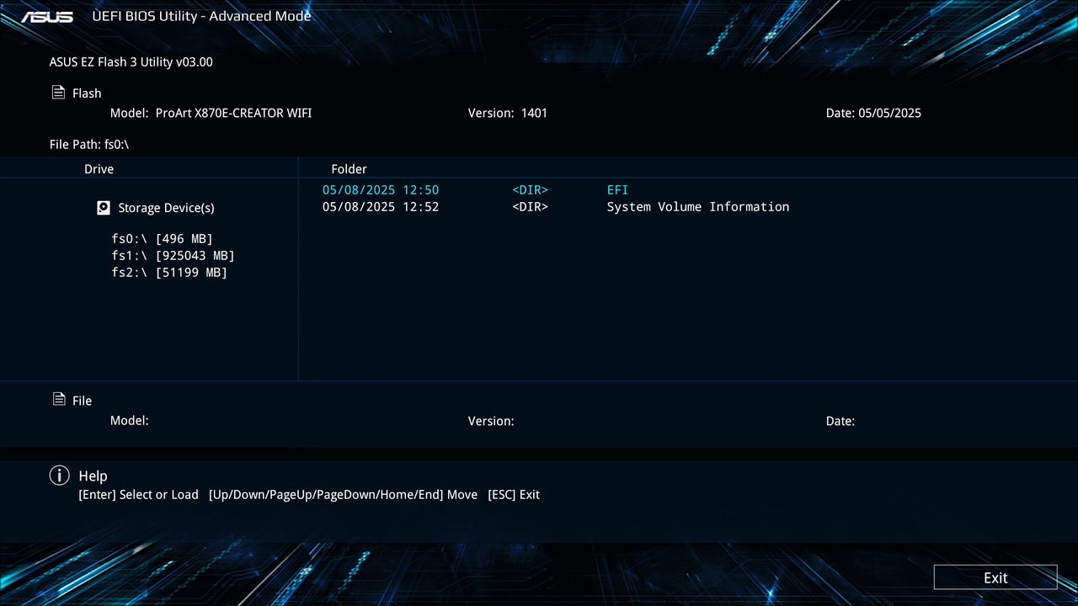Open the EFI folder

617,190
